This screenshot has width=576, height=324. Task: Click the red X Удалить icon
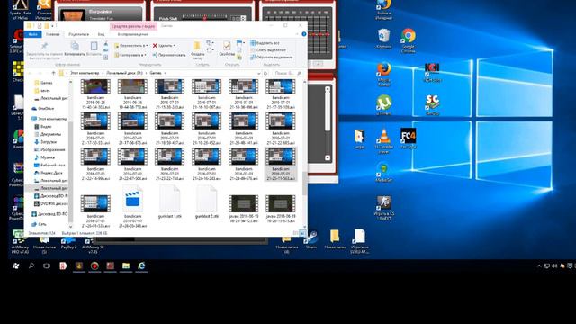pyautogui.click(x=155, y=46)
